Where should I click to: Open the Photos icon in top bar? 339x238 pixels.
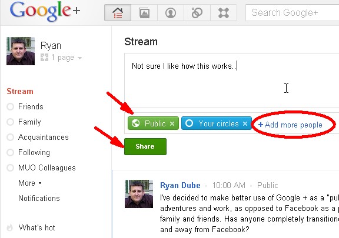(x=144, y=13)
